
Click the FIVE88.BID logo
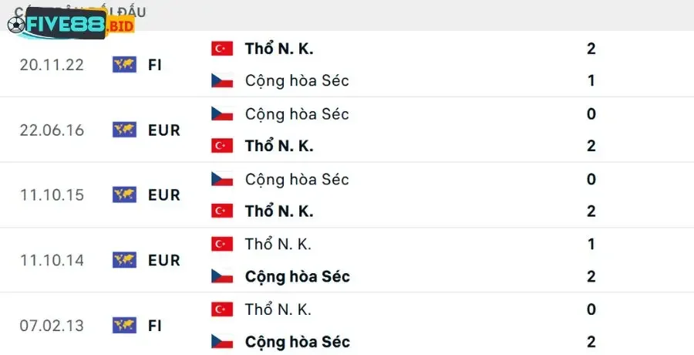coord(71,25)
